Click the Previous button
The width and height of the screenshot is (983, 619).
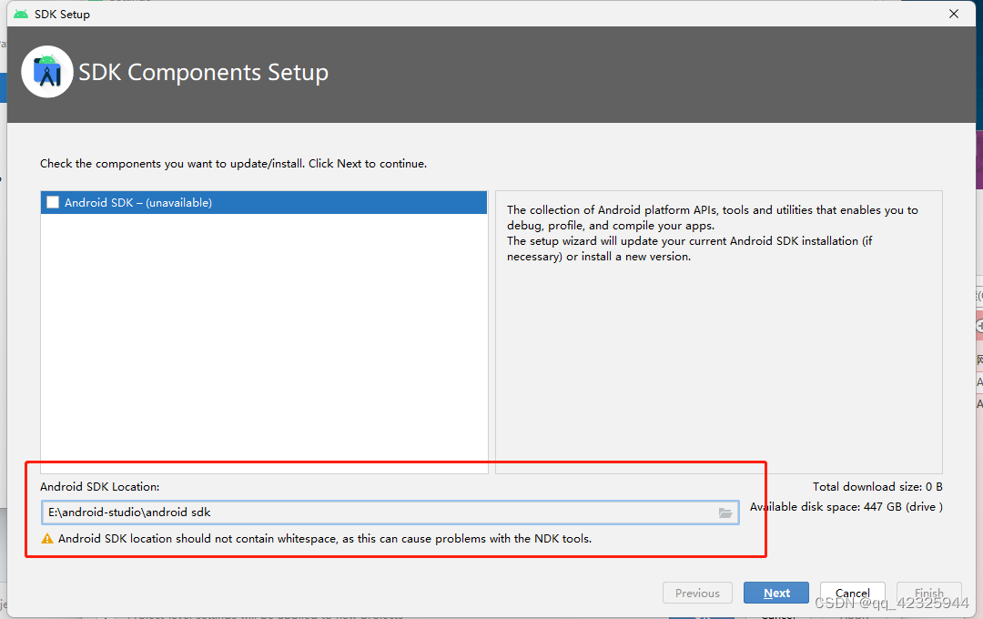point(697,593)
